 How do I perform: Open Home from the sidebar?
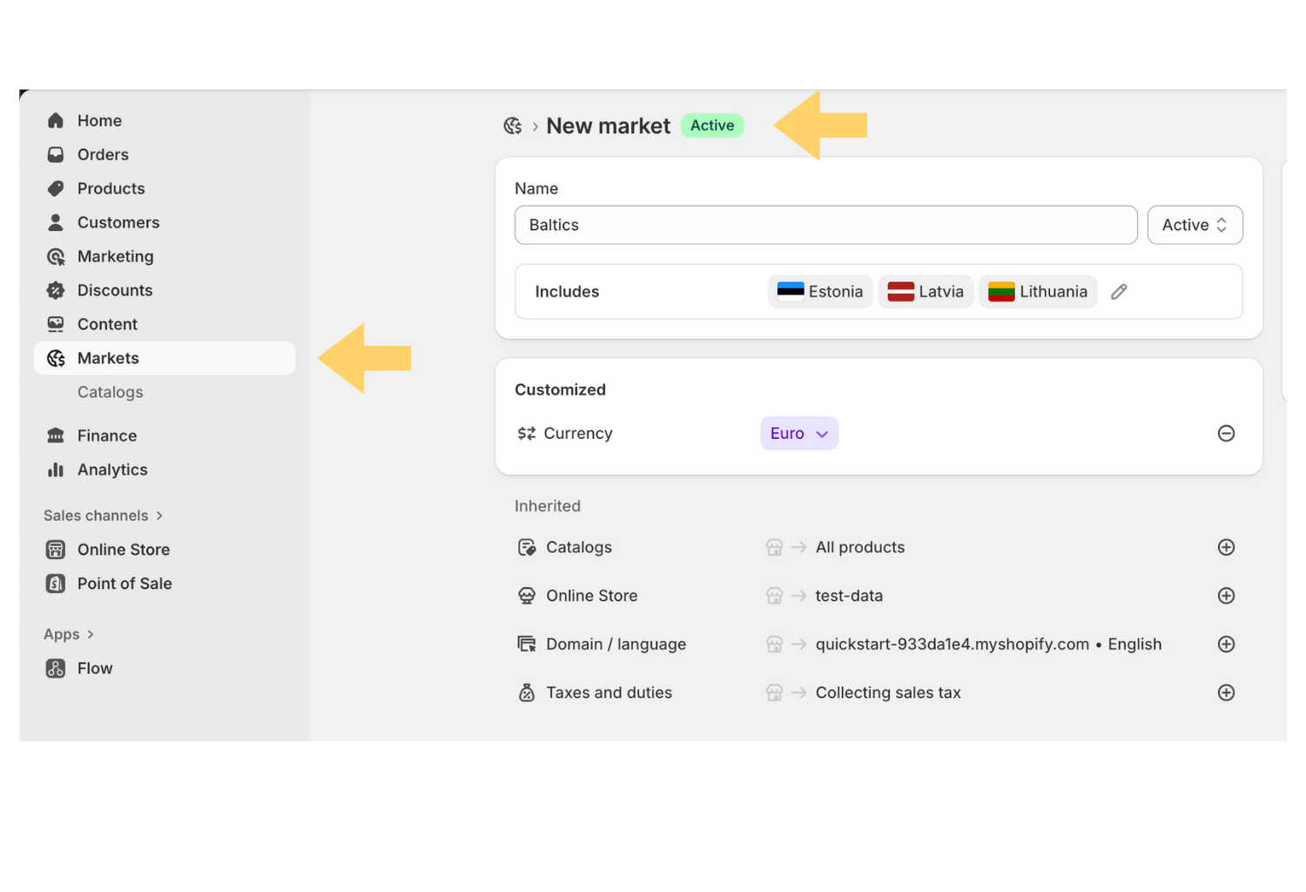point(99,121)
